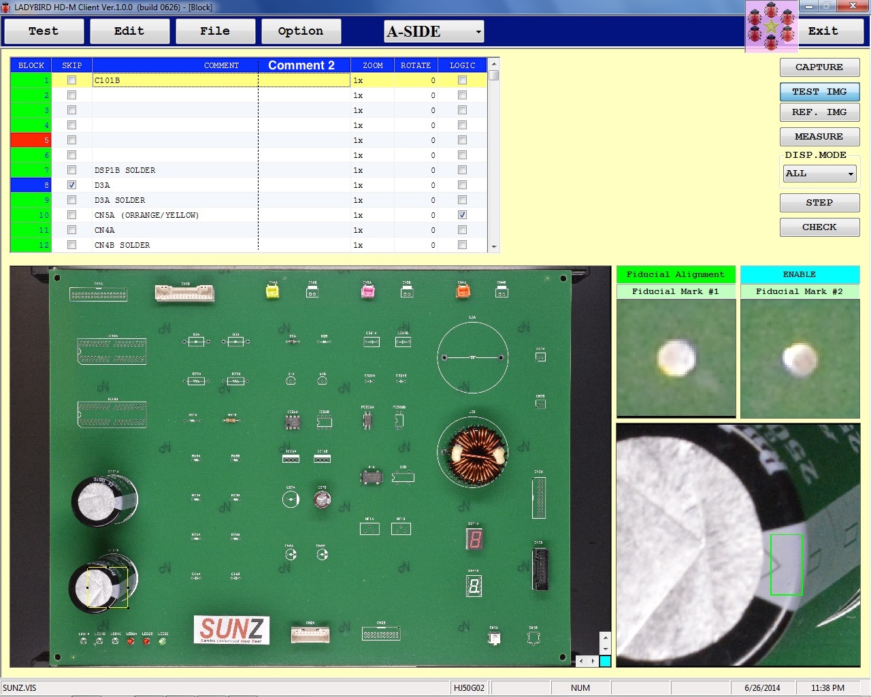Select the Fiducial Mark #2 label
This screenshot has width=871, height=697.
coord(800,291)
